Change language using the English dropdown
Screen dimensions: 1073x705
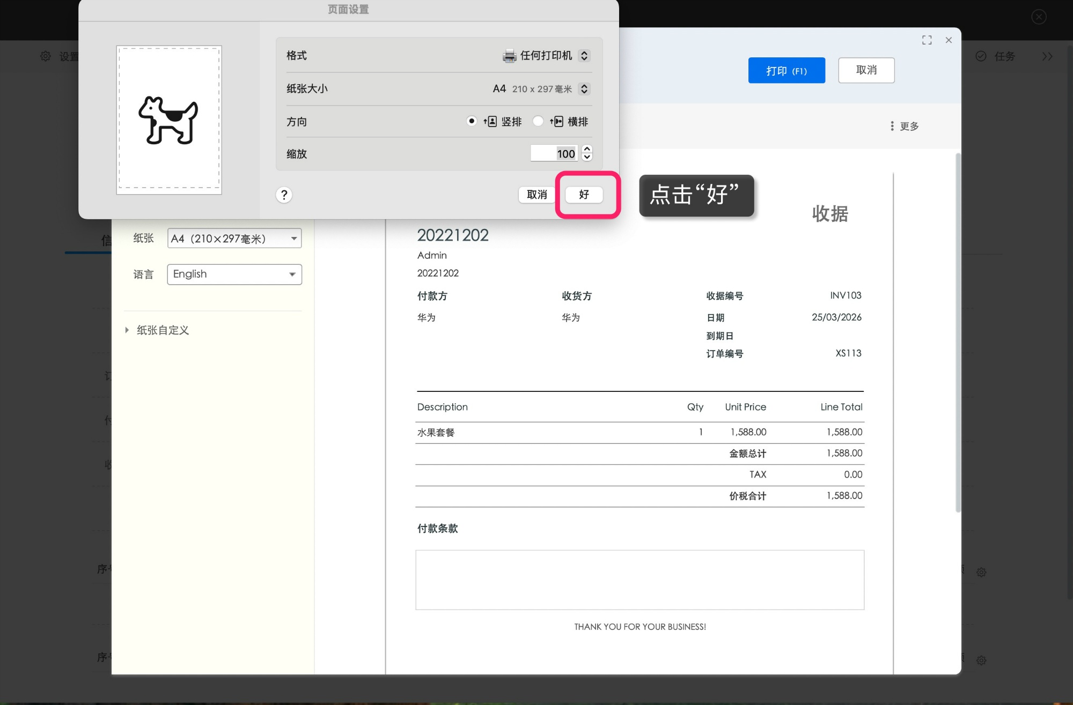tap(234, 274)
